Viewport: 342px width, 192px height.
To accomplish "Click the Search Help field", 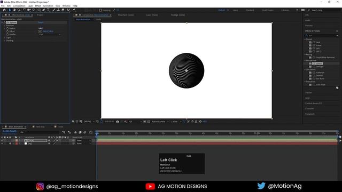I will 324,10.
